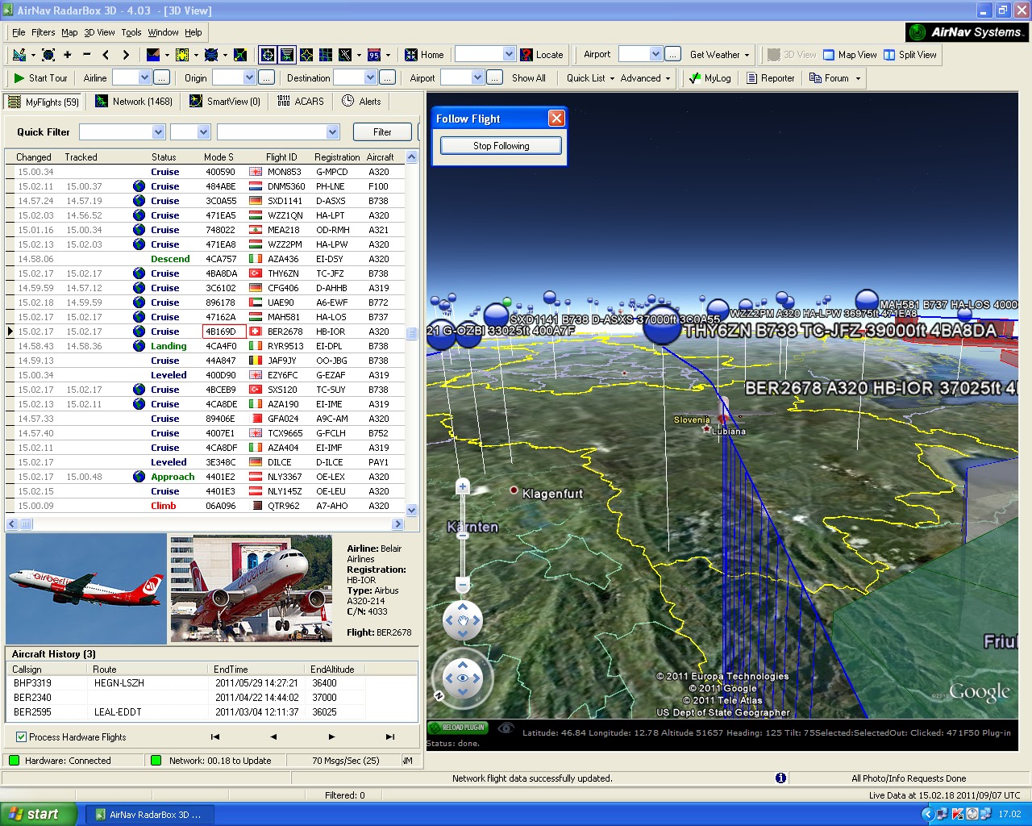Switch to Map View
Viewport: 1032px width, 826px height.
click(x=850, y=55)
